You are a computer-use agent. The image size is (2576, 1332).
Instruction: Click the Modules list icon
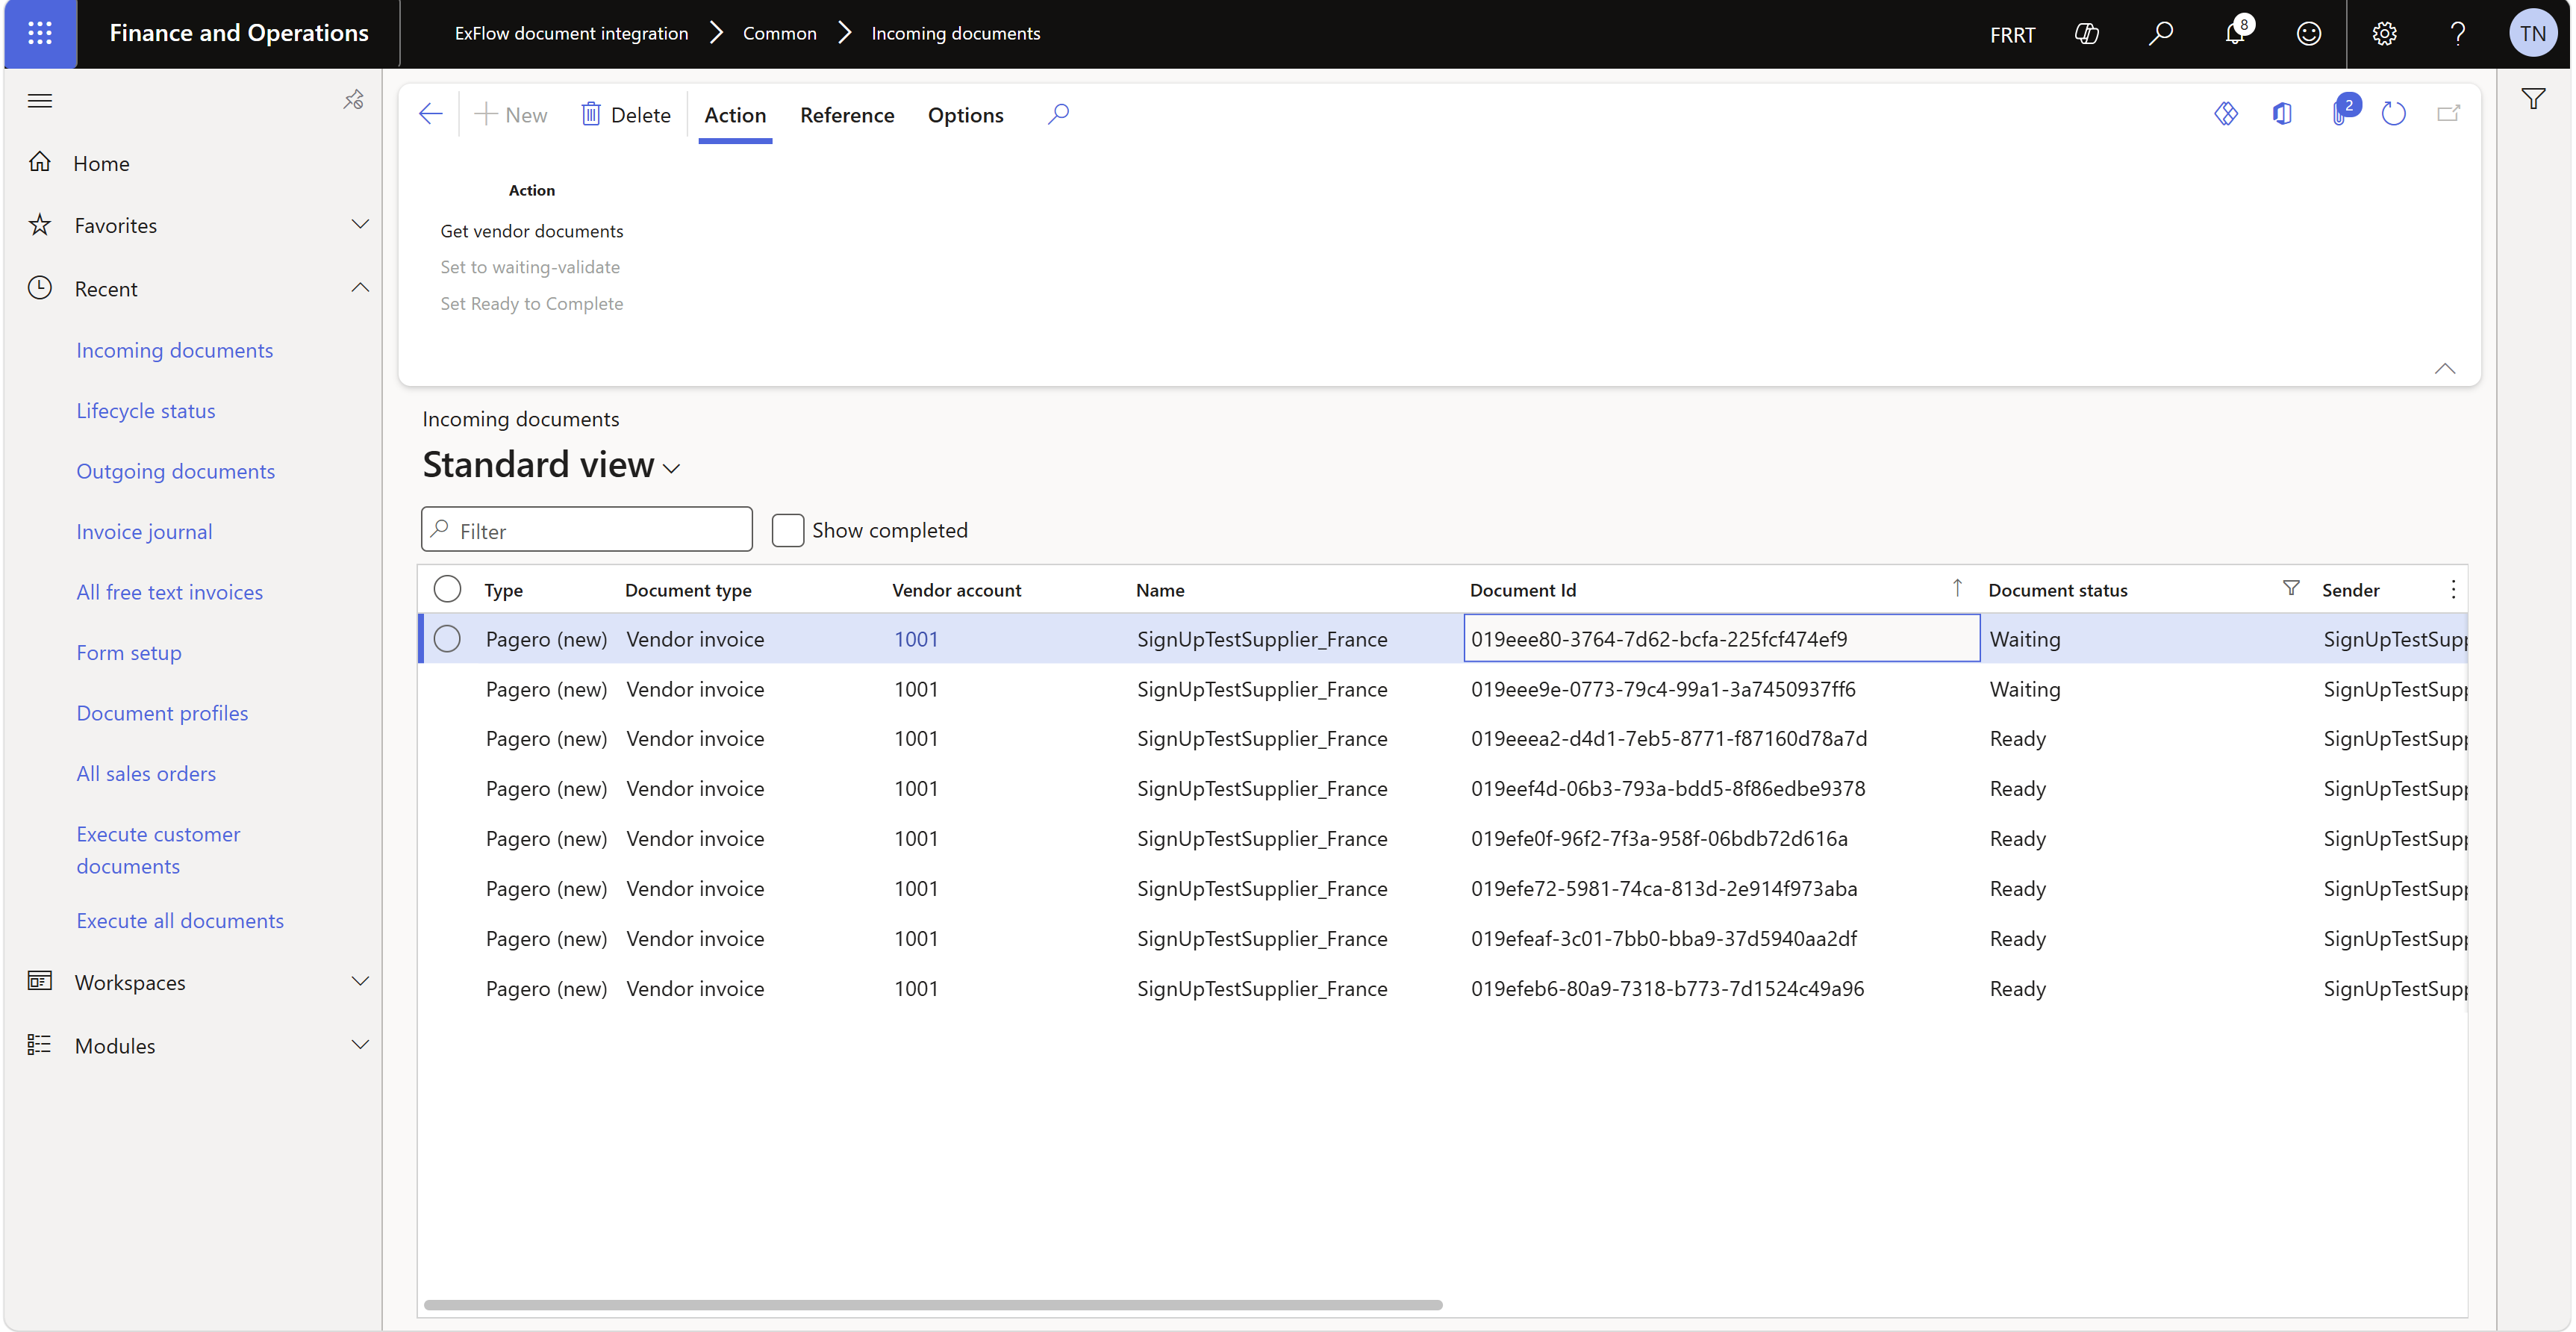tap(40, 1044)
